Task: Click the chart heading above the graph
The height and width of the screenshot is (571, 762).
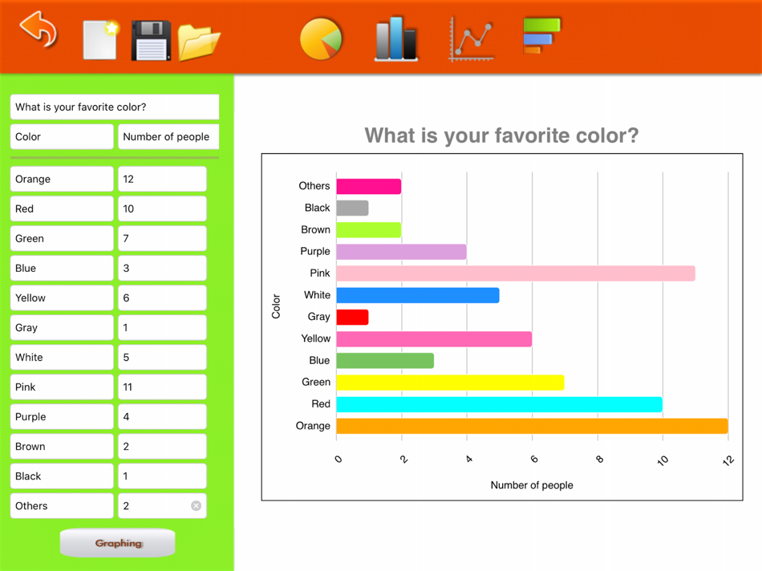Action: click(501, 136)
